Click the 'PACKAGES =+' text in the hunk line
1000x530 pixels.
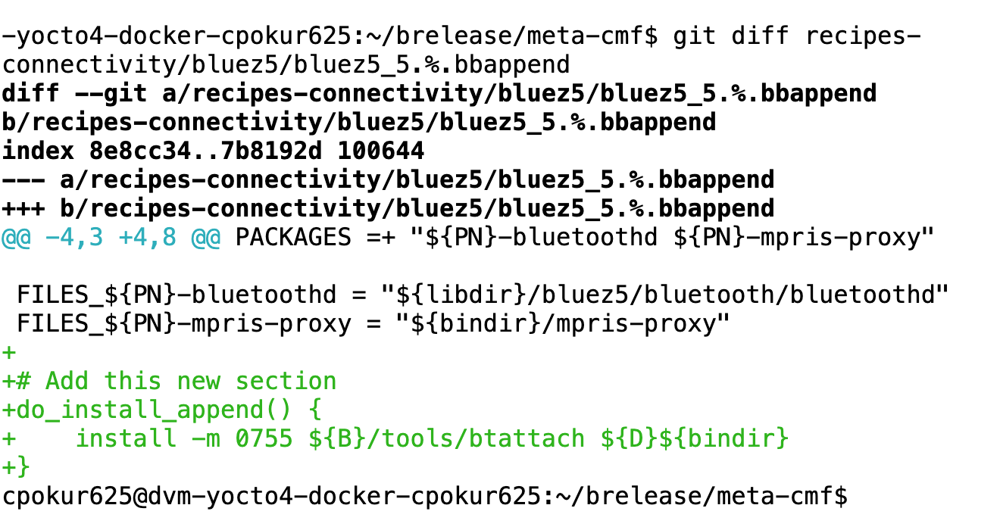[x=315, y=238]
